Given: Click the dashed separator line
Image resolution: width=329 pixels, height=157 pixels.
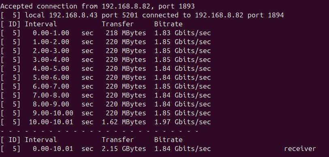Looking at the screenshot, I should click(99, 131).
